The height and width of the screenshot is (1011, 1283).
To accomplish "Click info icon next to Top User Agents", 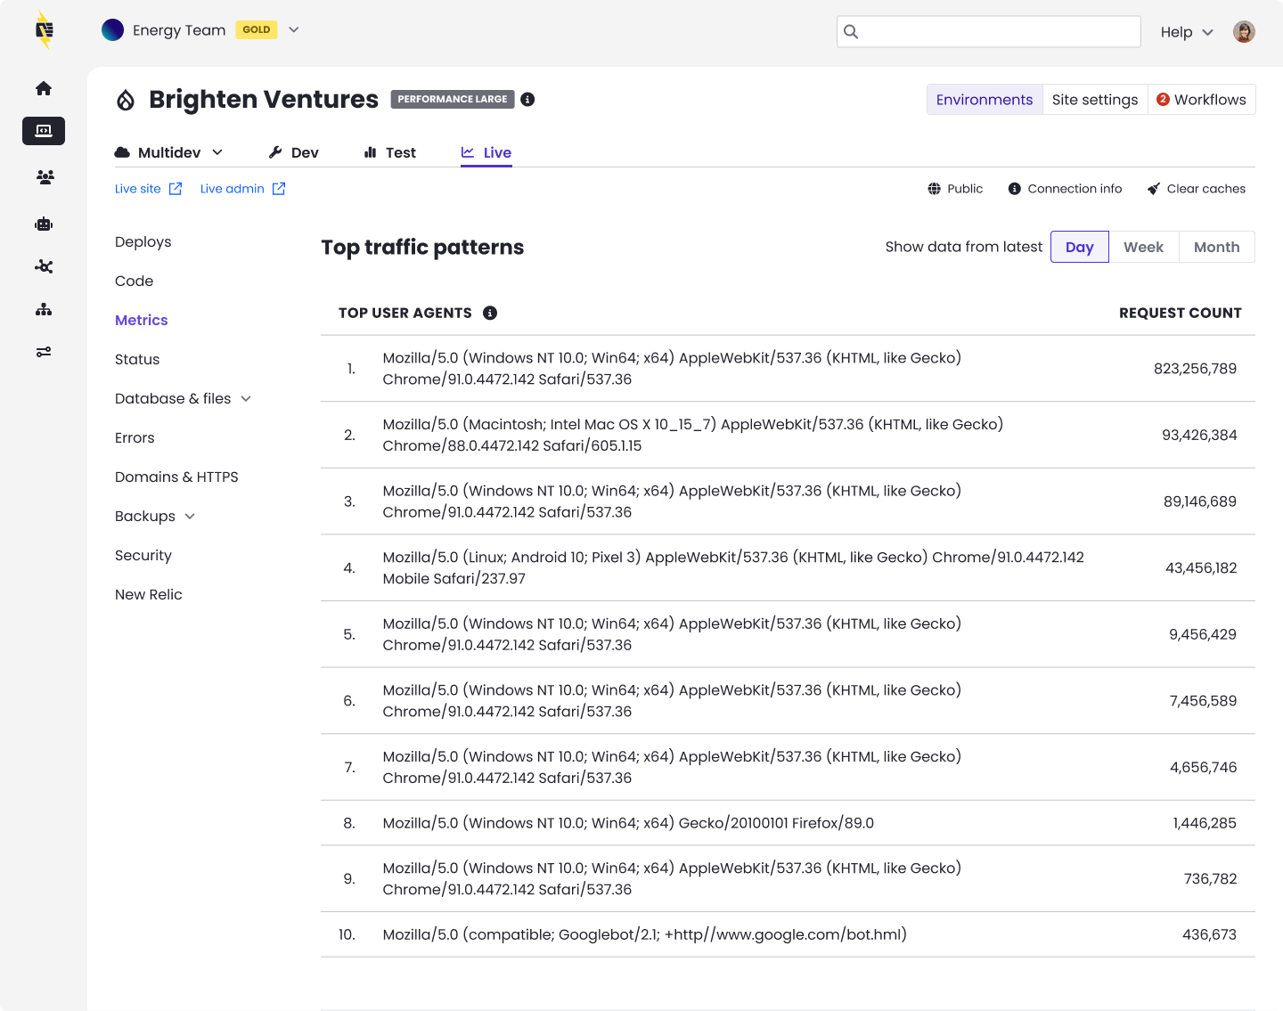I will pos(490,313).
